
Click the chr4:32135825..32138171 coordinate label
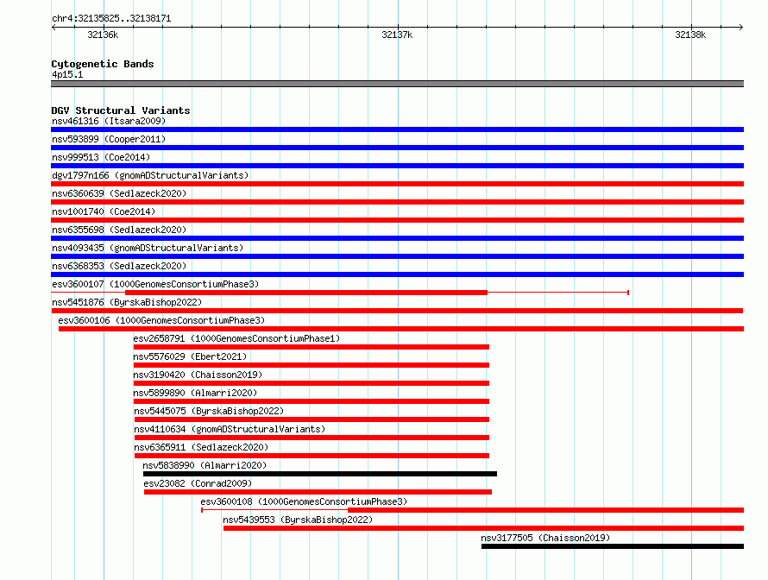point(111,19)
